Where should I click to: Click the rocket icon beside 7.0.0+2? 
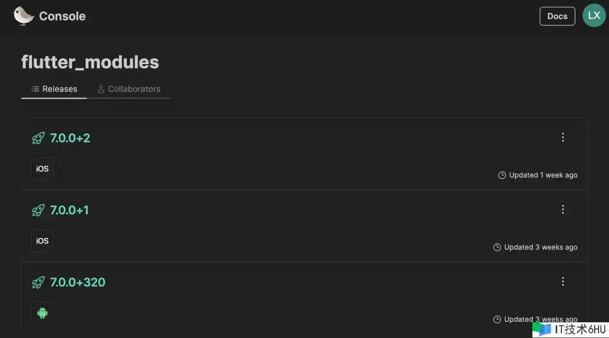coord(38,138)
